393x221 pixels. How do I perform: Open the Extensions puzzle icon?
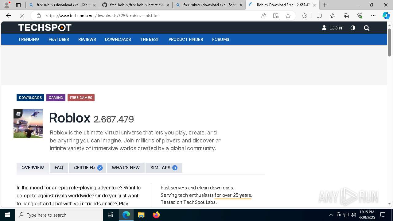coord(304,16)
